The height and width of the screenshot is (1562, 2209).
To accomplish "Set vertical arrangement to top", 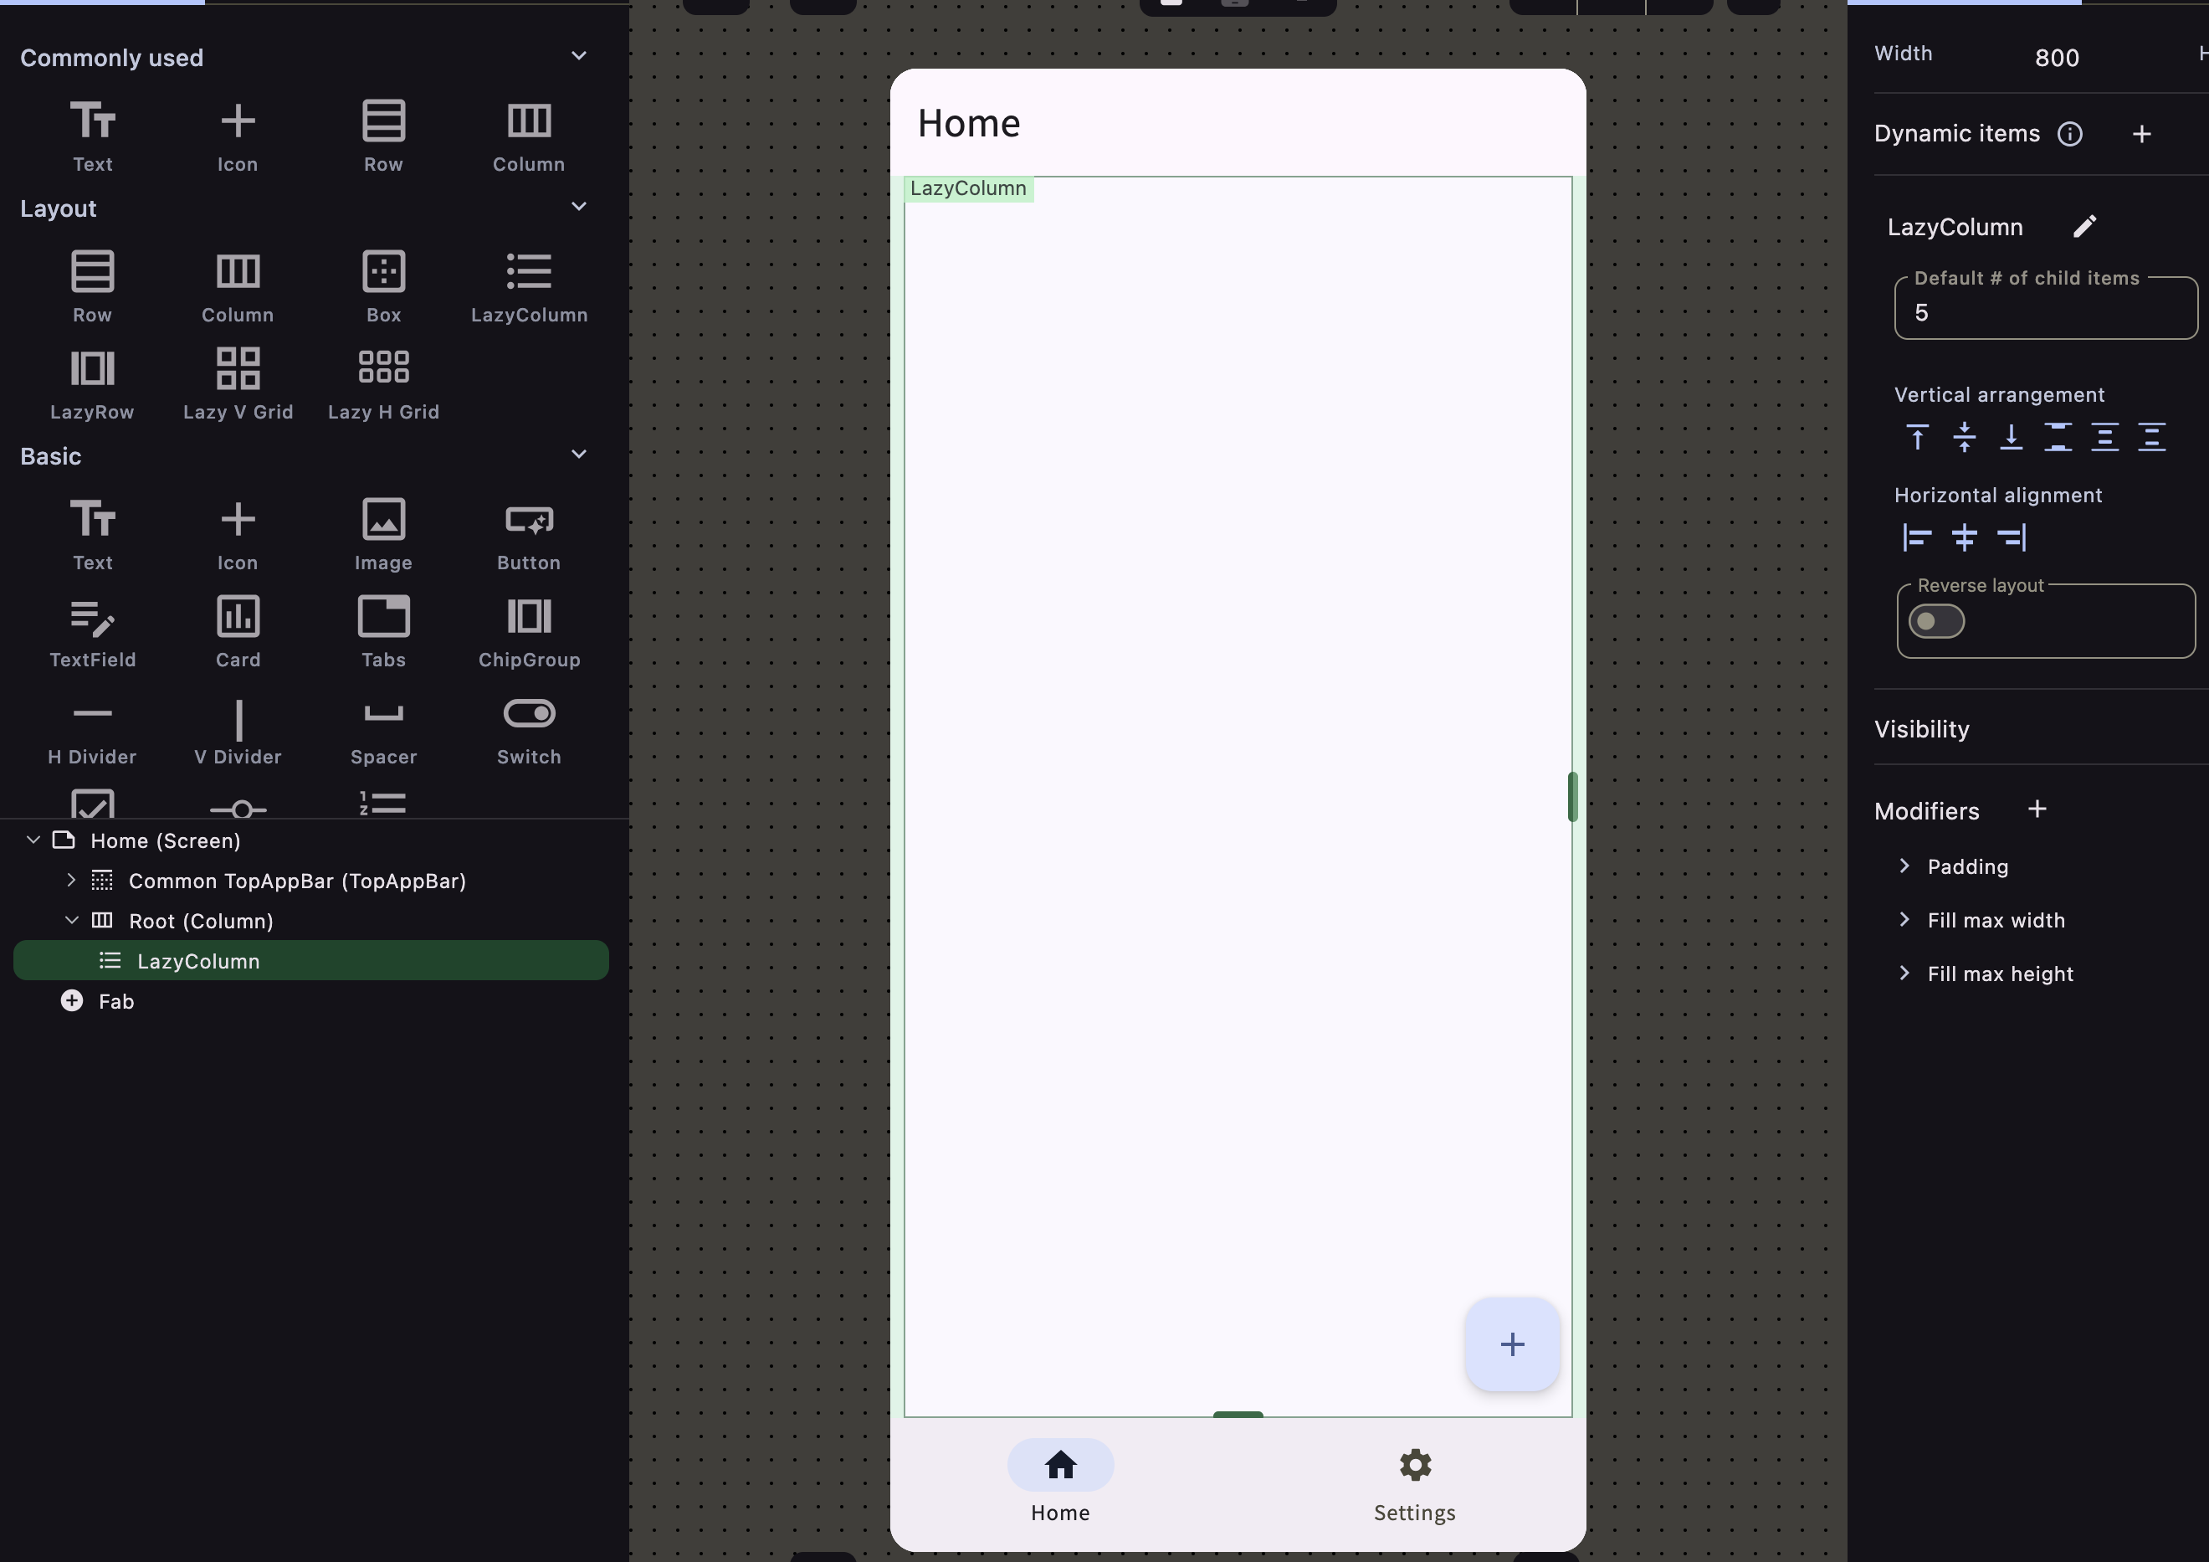I will (x=1916, y=437).
